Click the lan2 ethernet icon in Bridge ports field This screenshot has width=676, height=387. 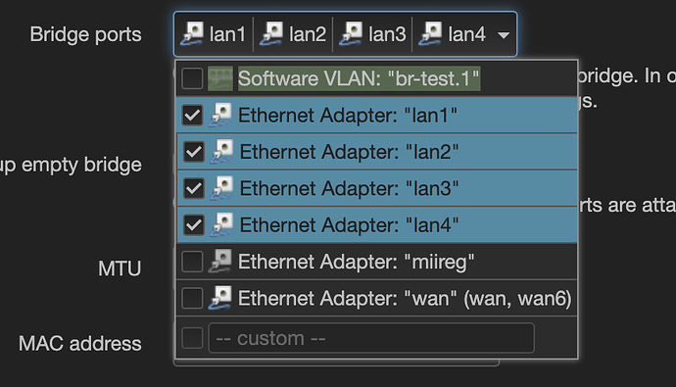(x=271, y=34)
